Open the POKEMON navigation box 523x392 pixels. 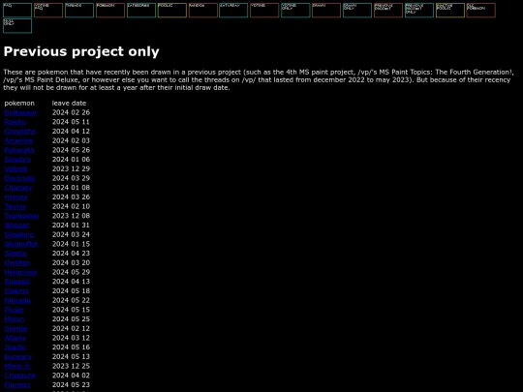point(110,11)
